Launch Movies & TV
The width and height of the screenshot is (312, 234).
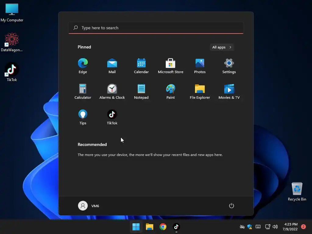click(x=229, y=91)
